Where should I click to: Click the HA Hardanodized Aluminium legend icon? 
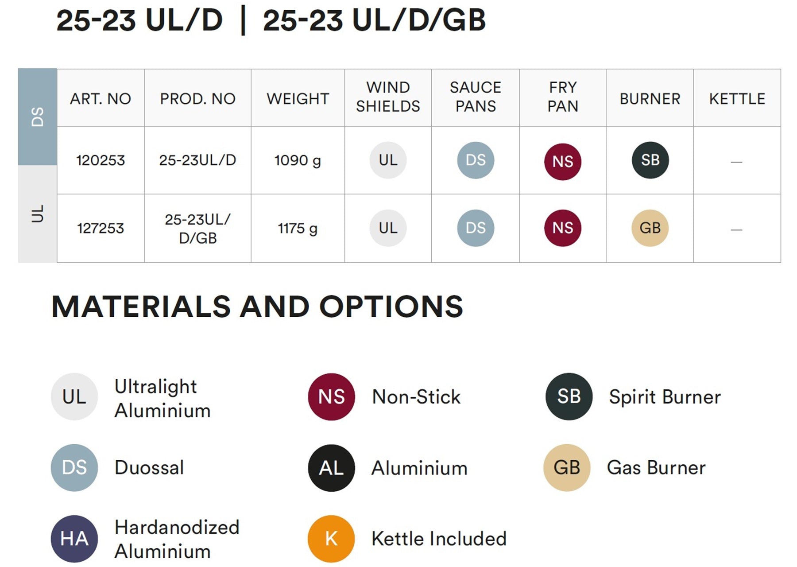tap(74, 538)
